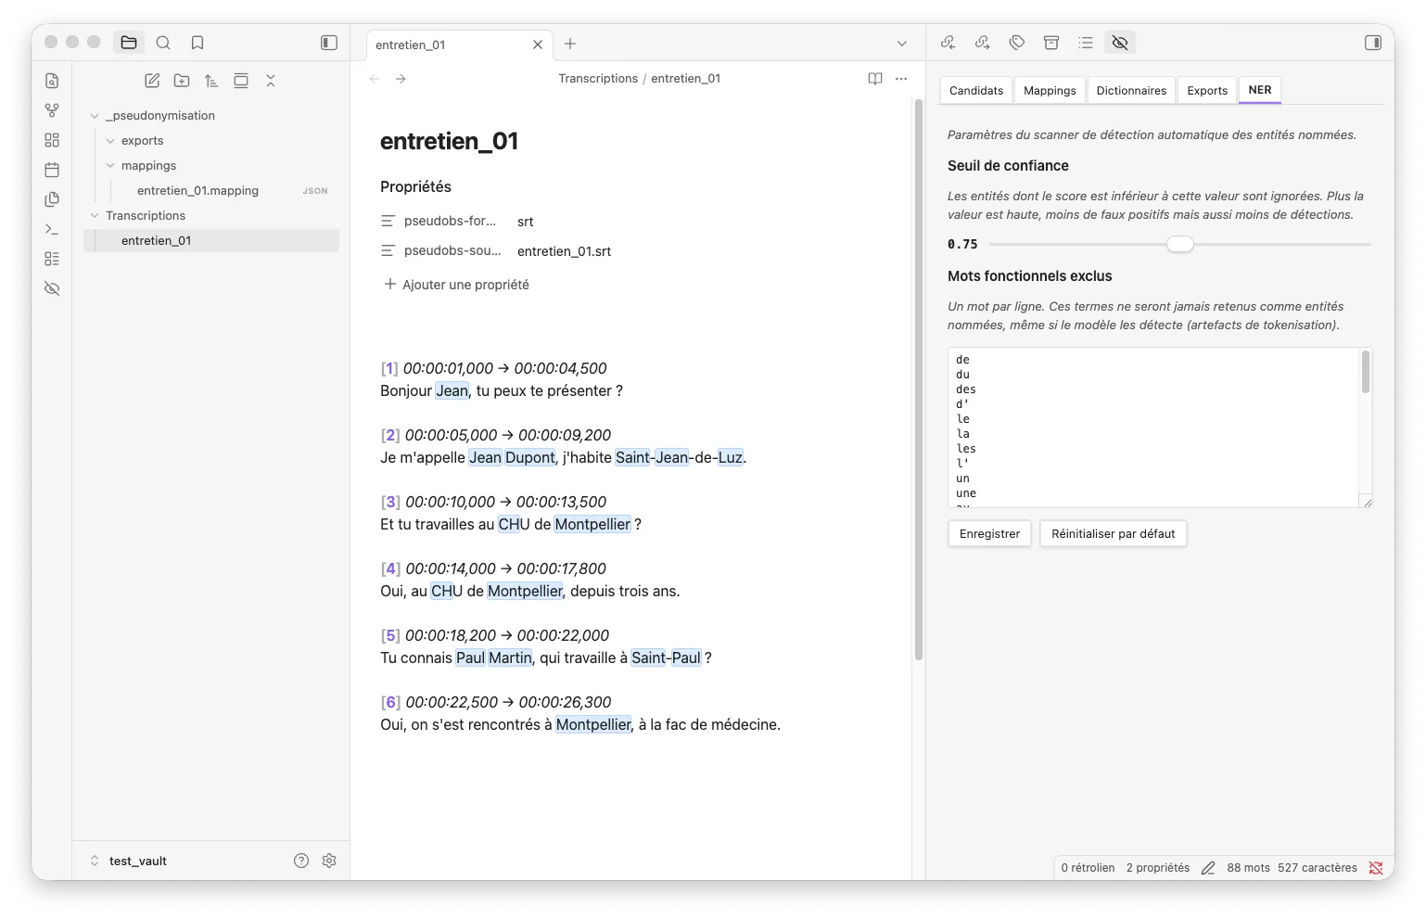Open settings gear icon
This screenshot has height=919, width=1426.
tap(329, 861)
